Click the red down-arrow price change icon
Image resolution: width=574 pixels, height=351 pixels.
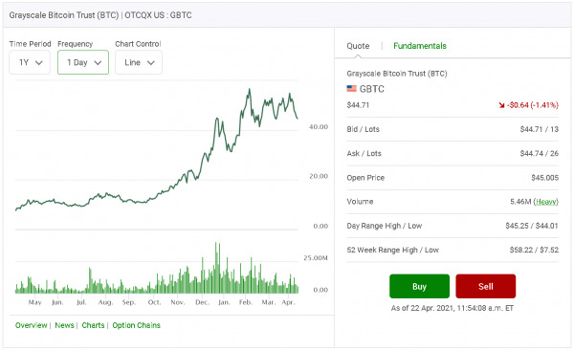pos(501,105)
